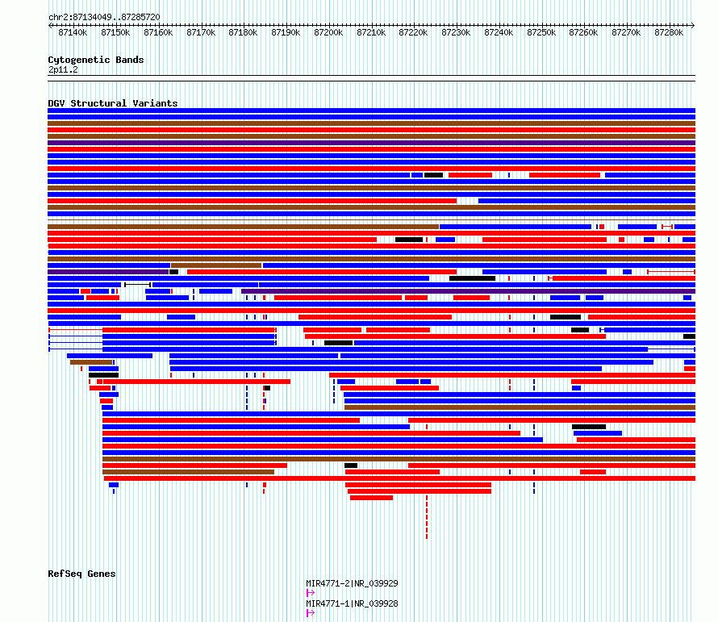Click the 87240k ruler tick label
This screenshot has height=622, width=718.
(x=499, y=32)
